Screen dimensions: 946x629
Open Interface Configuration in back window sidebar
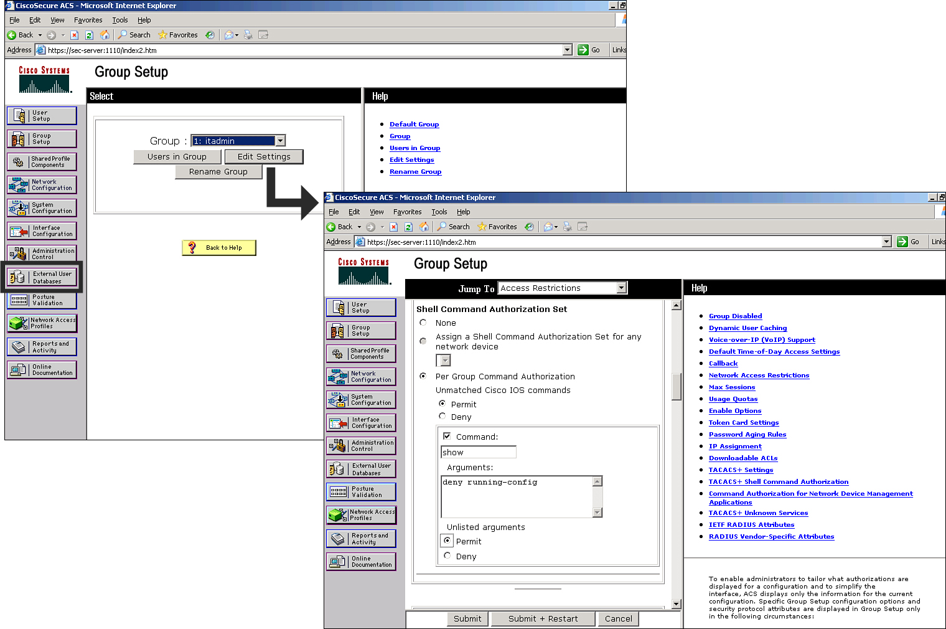tap(42, 231)
